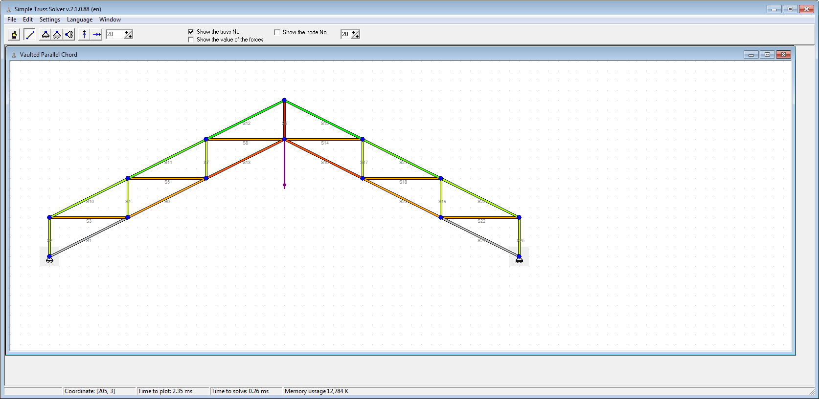Toggle Show the truss No. checkbox

(191, 32)
